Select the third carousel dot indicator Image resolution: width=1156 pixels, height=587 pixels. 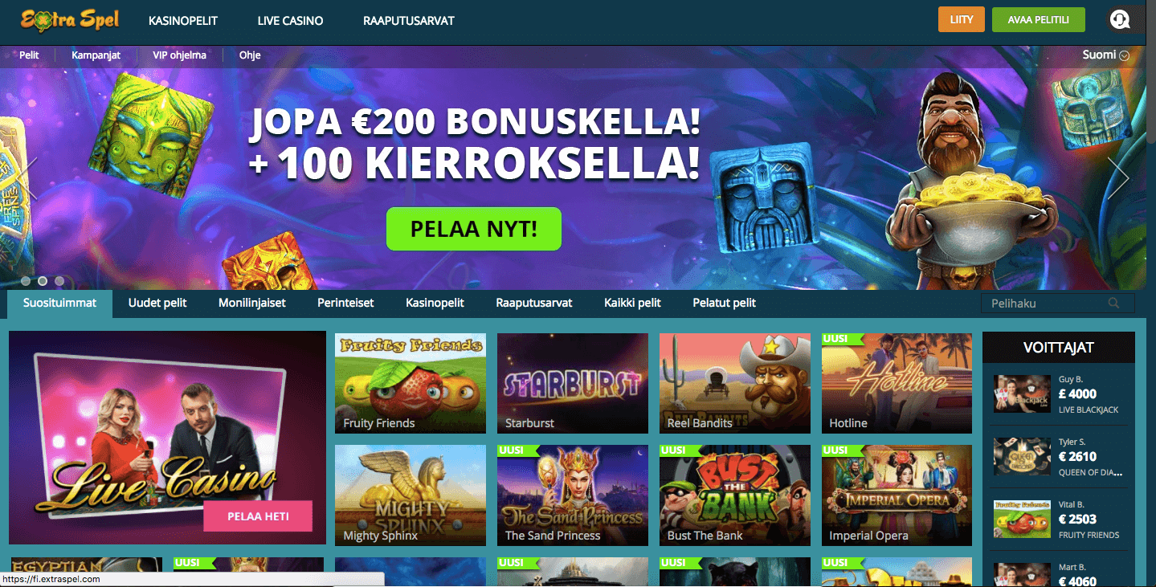pyautogui.click(x=59, y=281)
